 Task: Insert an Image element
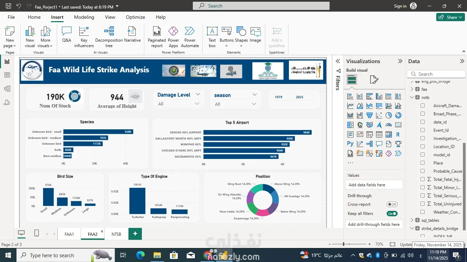255,34
